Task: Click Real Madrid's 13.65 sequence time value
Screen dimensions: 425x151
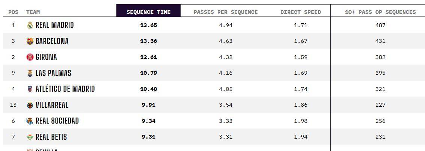Action: (x=148, y=25)
